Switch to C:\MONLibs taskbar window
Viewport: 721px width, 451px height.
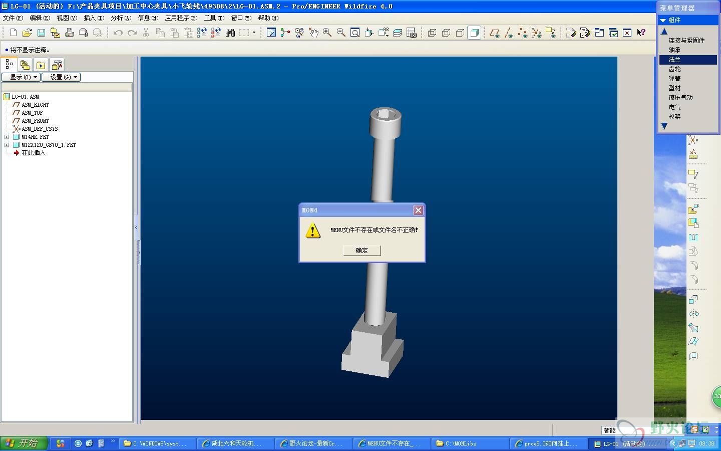(x=471, y=443)
